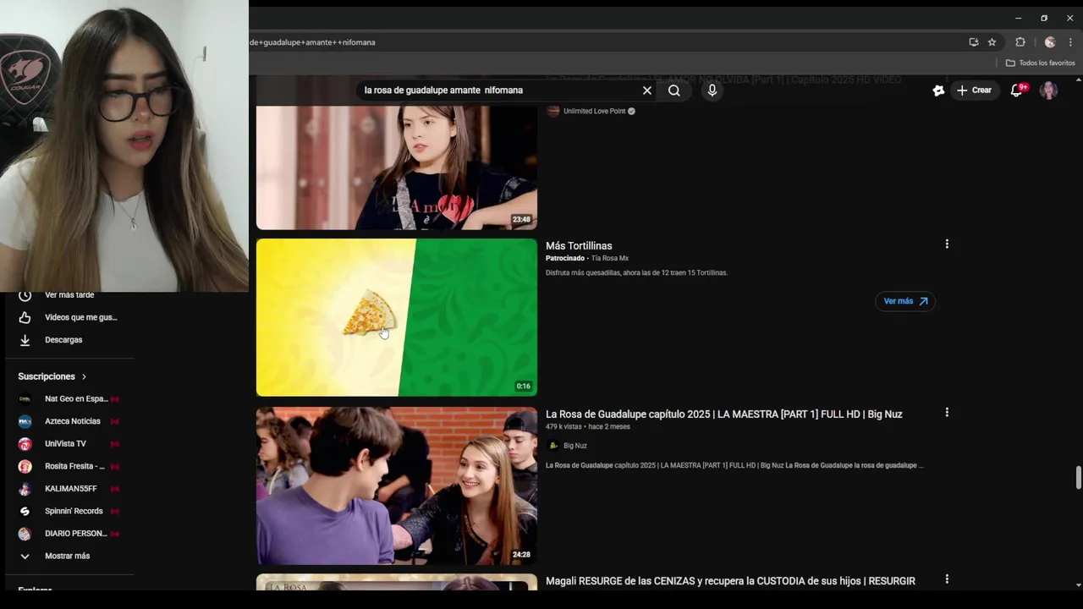Open the Magali RESURGE de las CENIZAS title
This screenshot has height=609, width=1083.
point(730,581)
